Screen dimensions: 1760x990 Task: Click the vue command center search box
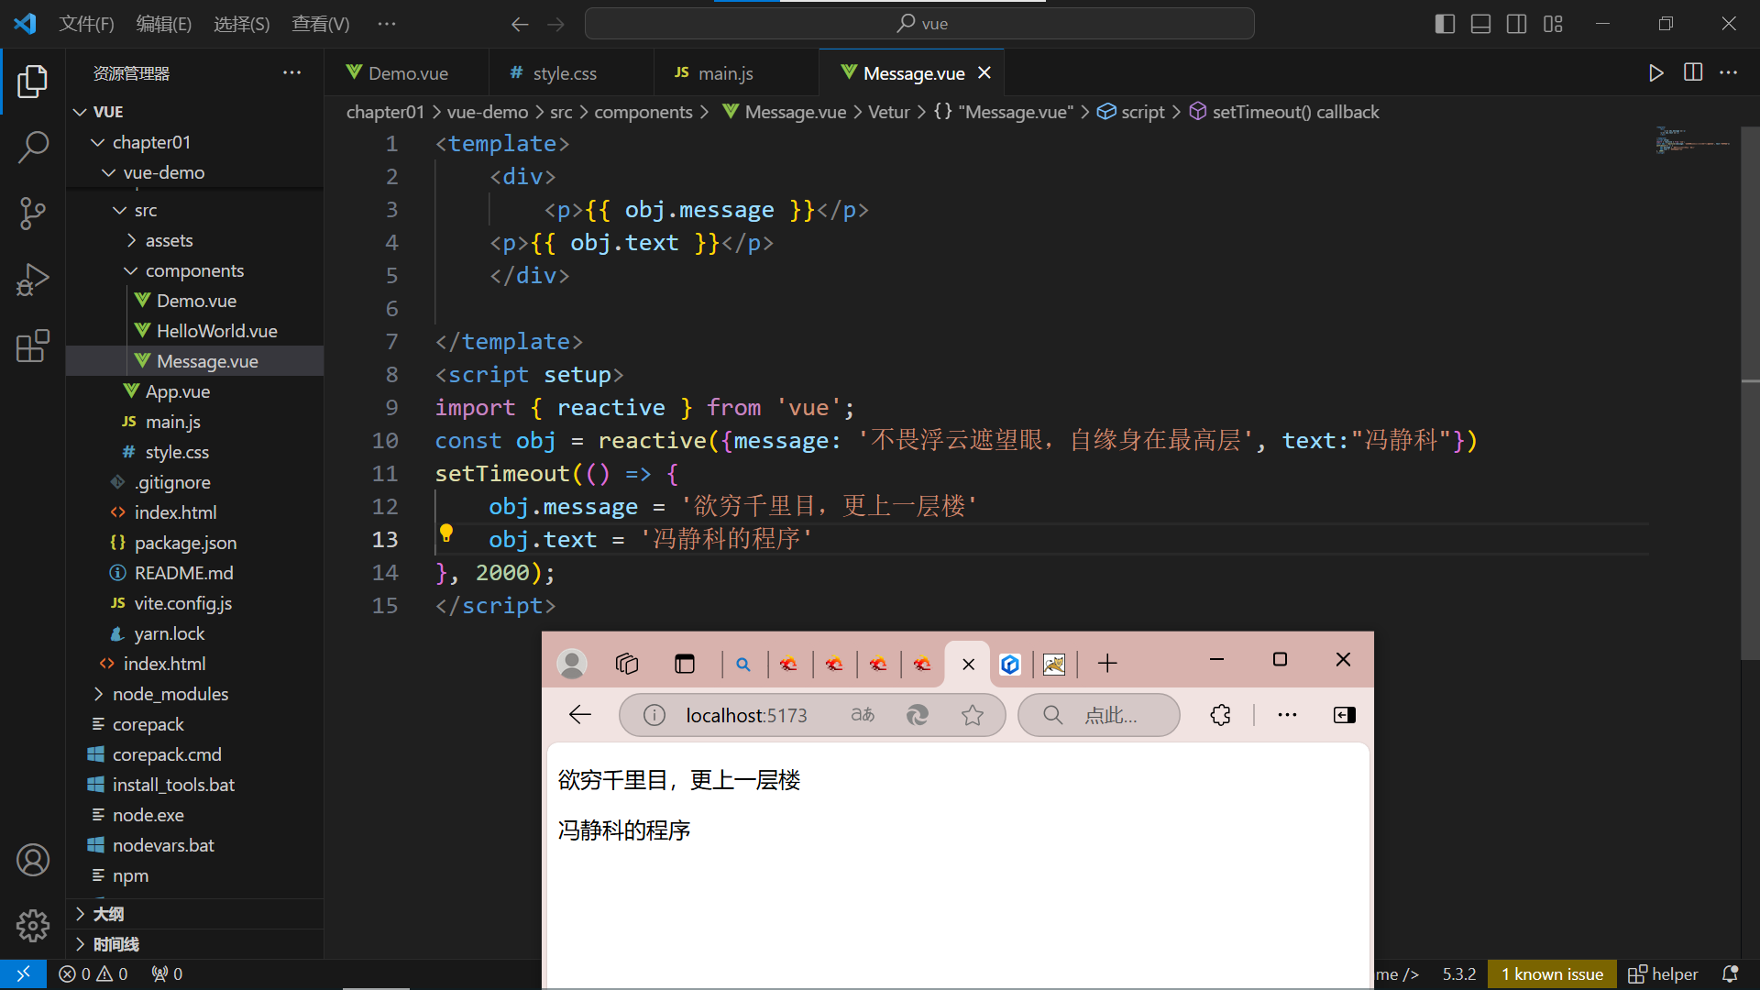point(919,24)
